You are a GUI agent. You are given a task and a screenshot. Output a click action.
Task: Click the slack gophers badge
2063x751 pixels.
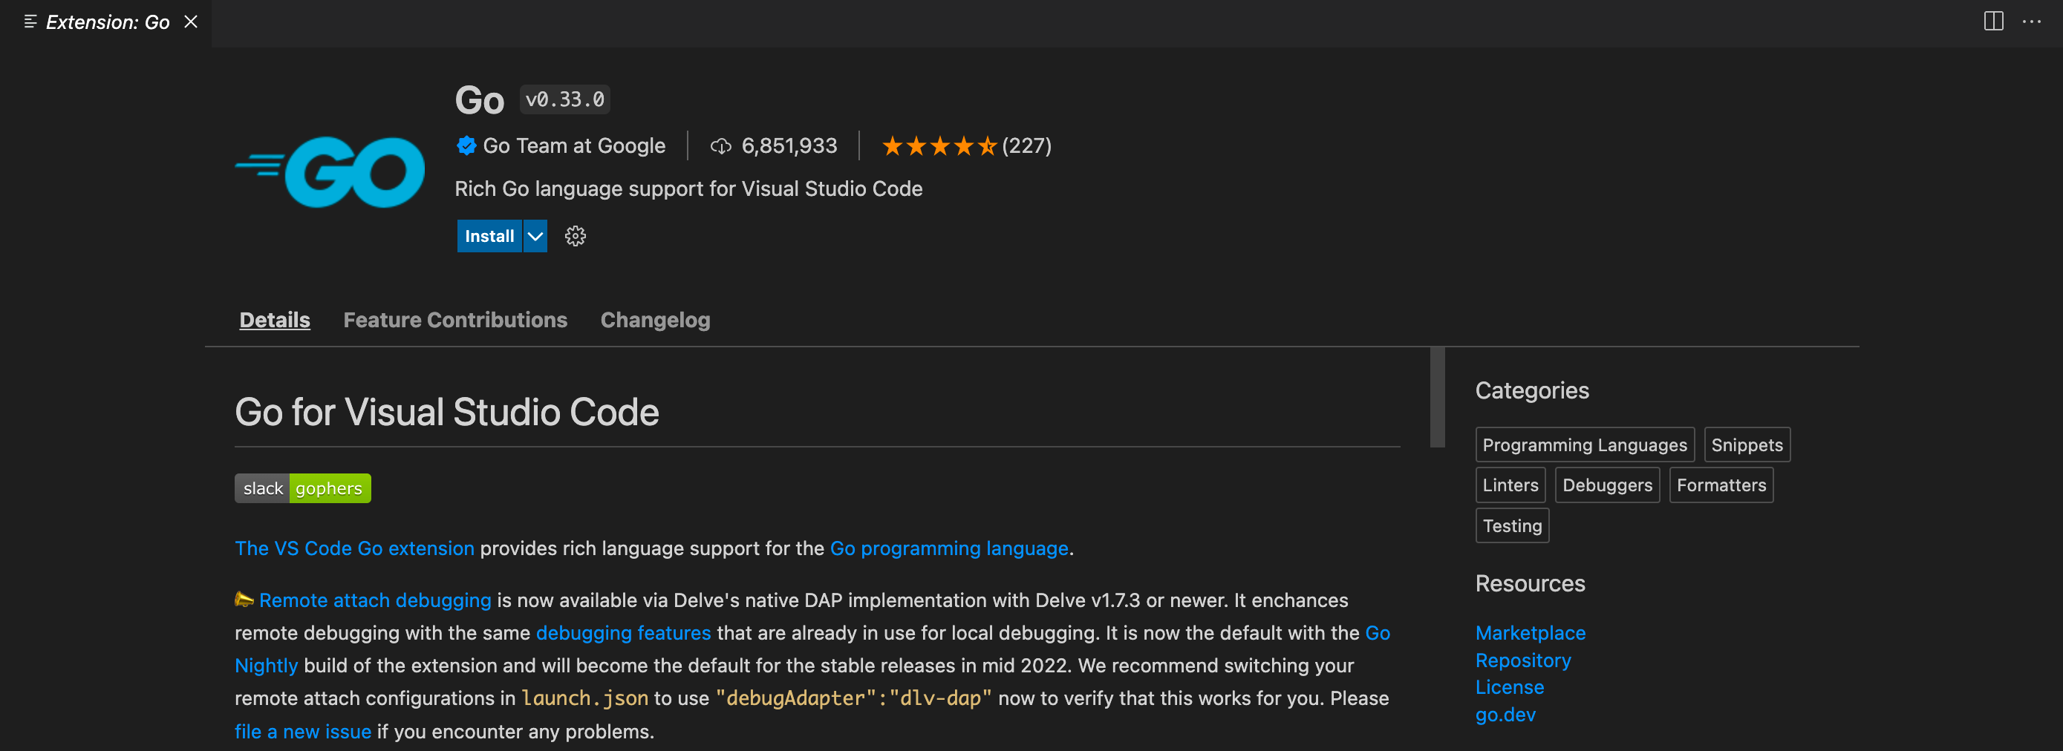pyautogui.click(x=303, y=488)
